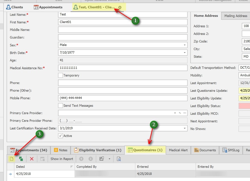Screen dimensions: 250x181
Task: Uncheck the Active checkbox
Action: click(60, 136)
